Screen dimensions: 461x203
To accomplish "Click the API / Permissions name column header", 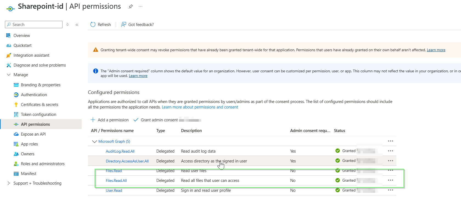I will (x=112, y=131).
